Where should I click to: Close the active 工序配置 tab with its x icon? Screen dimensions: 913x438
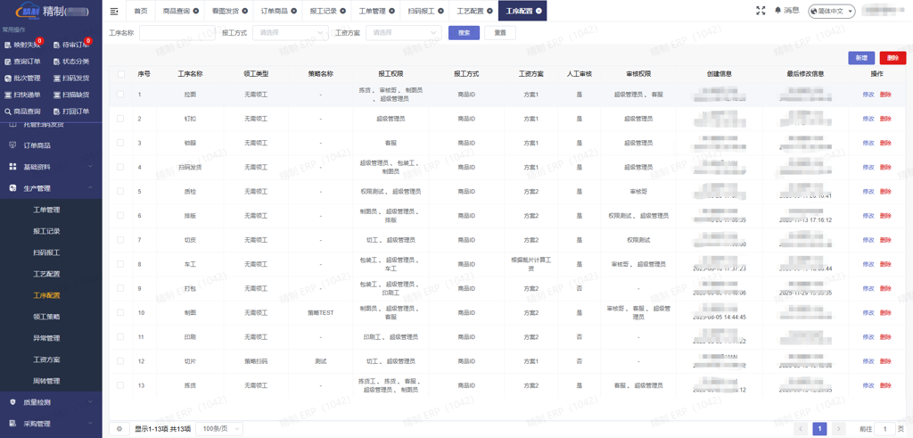[538, 11]
